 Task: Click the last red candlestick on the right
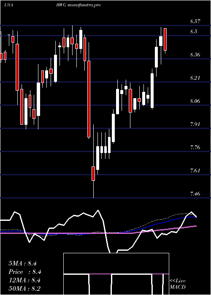click(165, 39)
